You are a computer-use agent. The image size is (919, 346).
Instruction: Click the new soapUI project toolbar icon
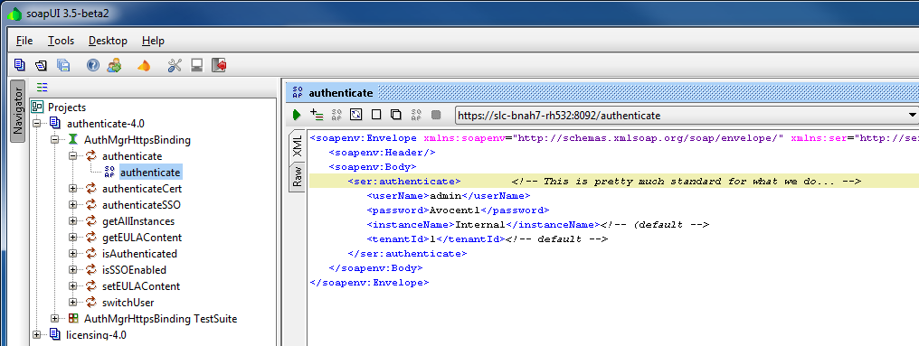19,65
